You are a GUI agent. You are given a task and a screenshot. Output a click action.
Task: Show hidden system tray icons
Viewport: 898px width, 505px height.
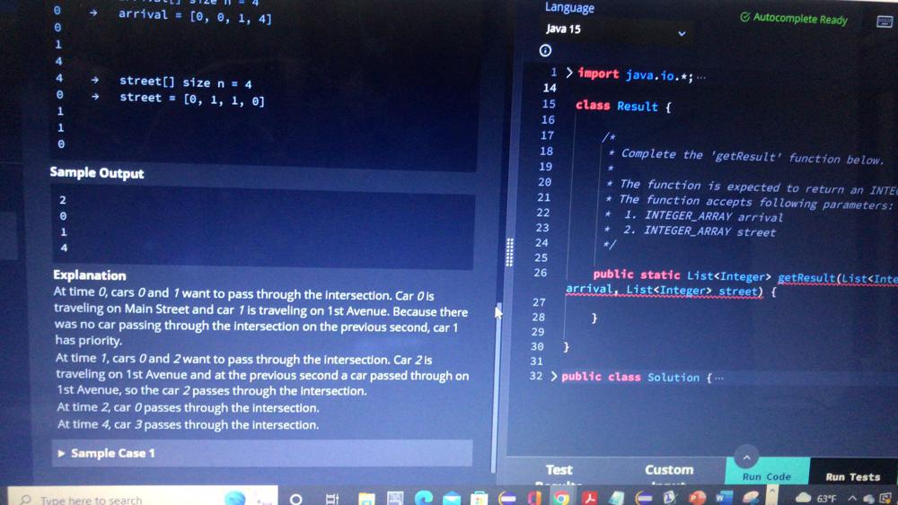852,498
